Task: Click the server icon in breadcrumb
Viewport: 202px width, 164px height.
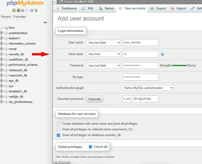Action: click(x=61, y=2)
